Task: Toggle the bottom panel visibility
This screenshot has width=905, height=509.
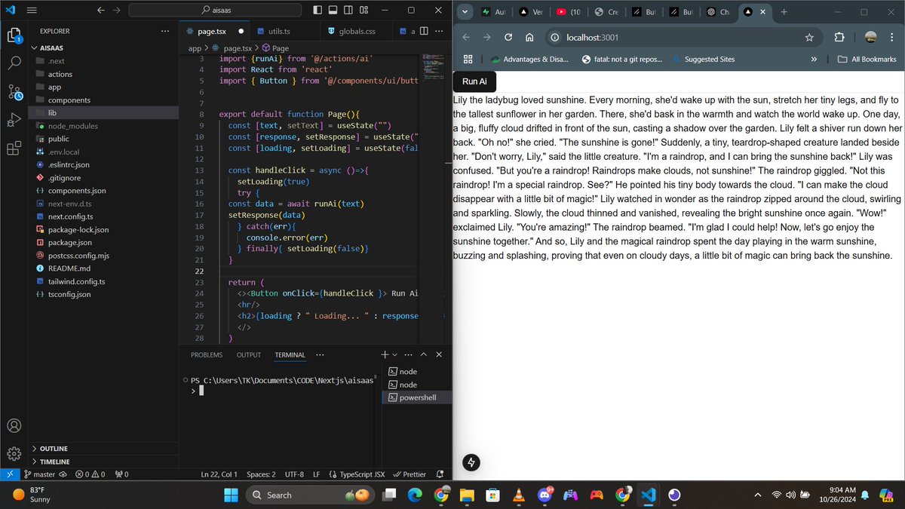Action: (x=333, y=9)
